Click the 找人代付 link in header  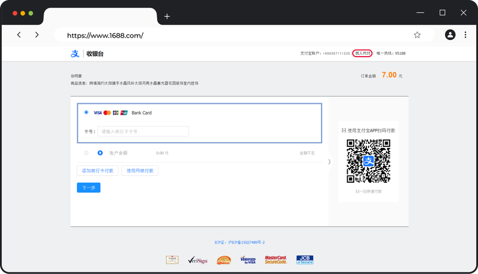pos(363,53)
